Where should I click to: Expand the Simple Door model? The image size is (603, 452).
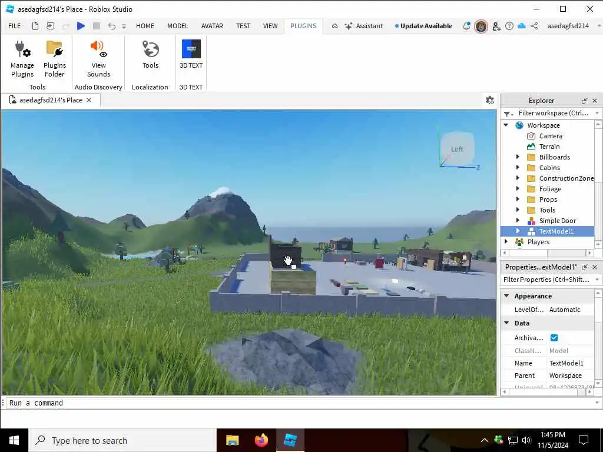(518, 220)
